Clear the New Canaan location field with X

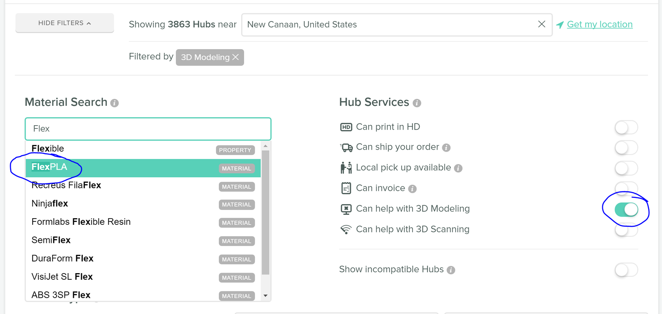tap(541, 24)
